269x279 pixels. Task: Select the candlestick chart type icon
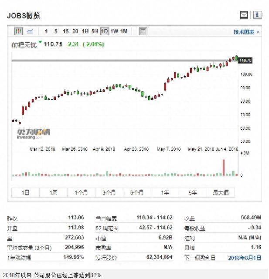click(x=19, y=31)
